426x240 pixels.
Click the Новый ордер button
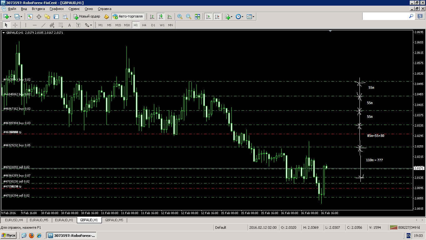87,17
